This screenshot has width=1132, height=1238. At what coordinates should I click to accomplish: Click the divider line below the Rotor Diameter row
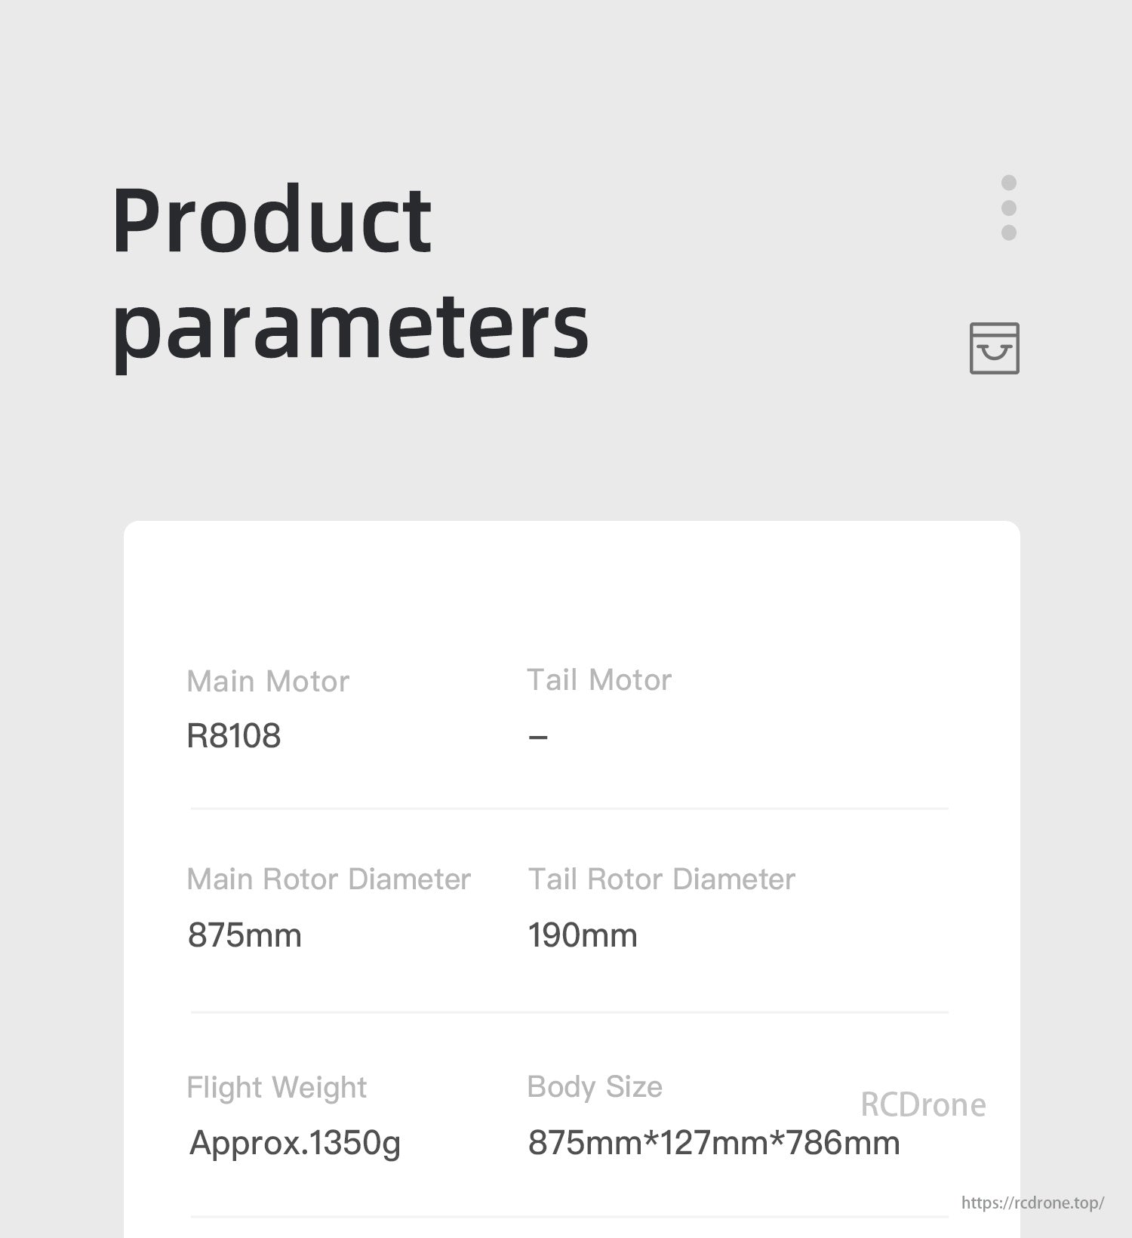(x=569, y=1012)
